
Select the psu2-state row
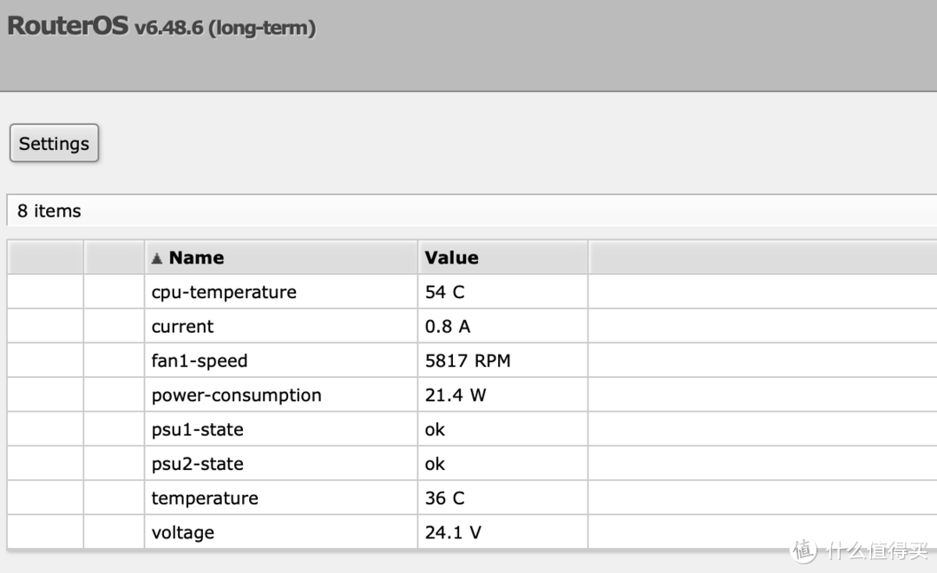coord(197,464)
